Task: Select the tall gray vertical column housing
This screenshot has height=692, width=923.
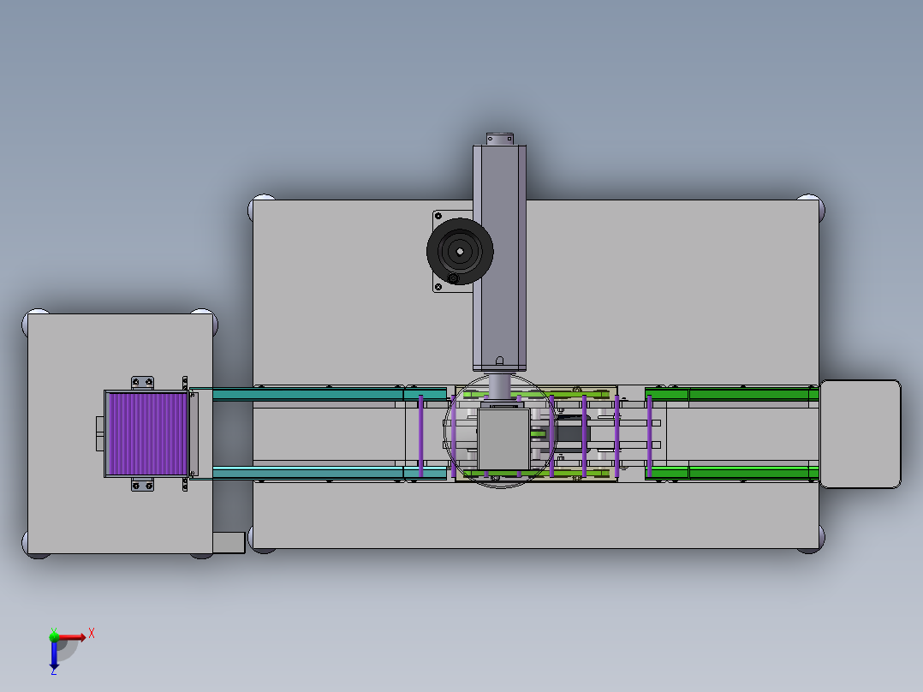Action: 499,258
